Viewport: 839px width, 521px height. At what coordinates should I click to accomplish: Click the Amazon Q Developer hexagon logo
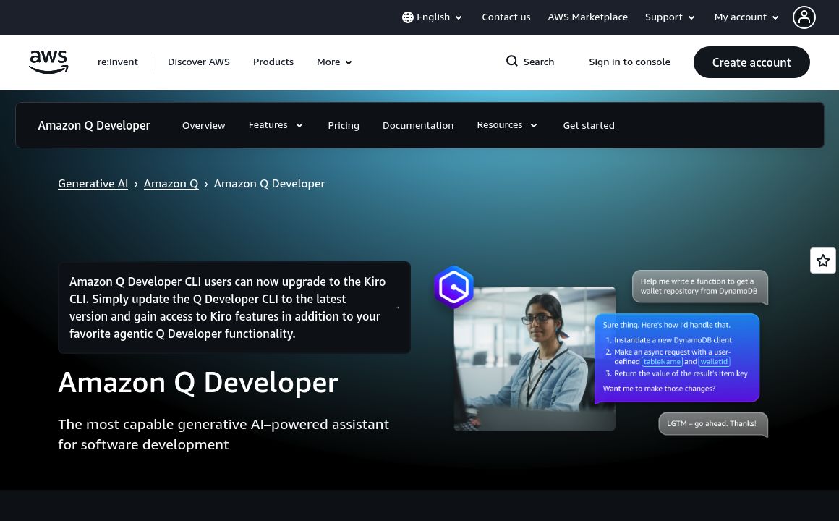pos(453,287)
